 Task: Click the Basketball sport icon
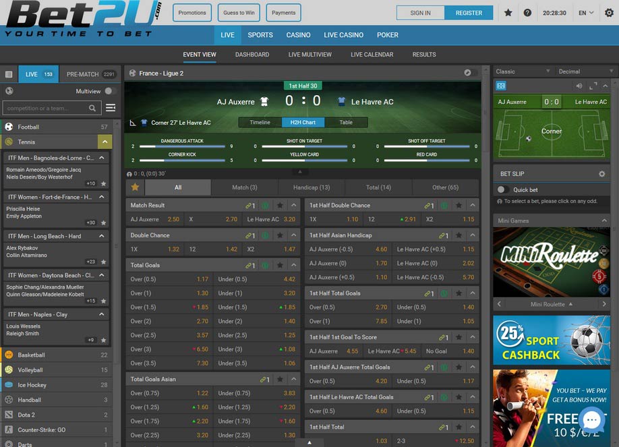click(x=9, y=355)
